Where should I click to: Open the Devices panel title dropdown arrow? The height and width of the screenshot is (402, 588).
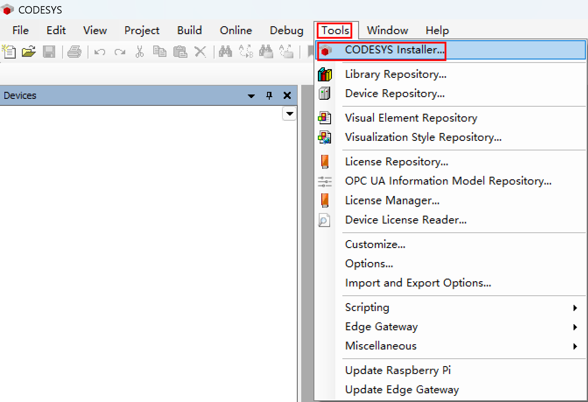click(x=251, y=96)
